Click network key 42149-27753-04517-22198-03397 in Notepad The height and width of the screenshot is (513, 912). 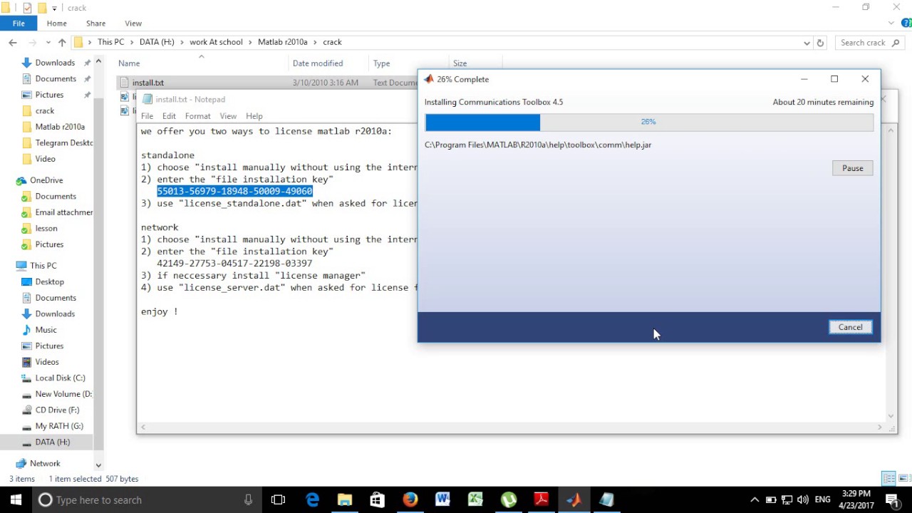[234, 263]
